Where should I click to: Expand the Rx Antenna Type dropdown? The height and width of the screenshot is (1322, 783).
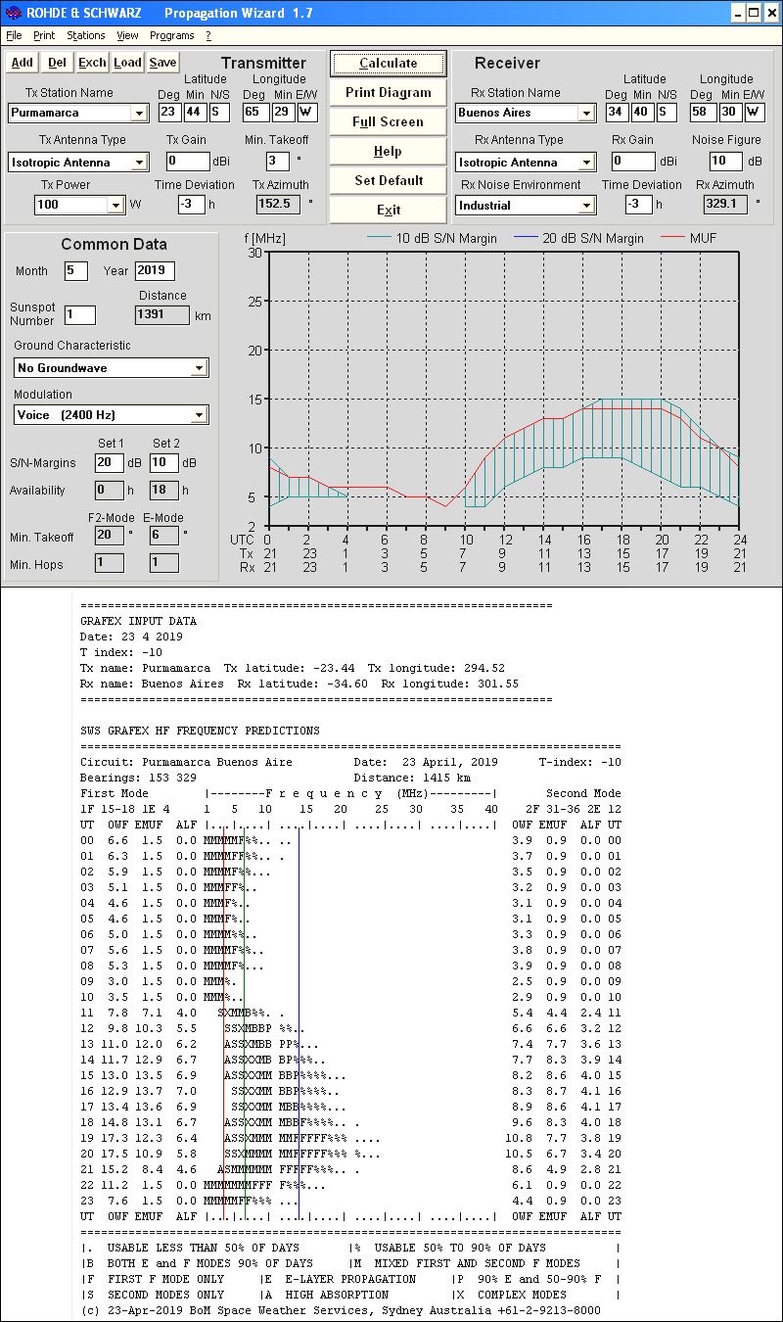tap(585, 163)
